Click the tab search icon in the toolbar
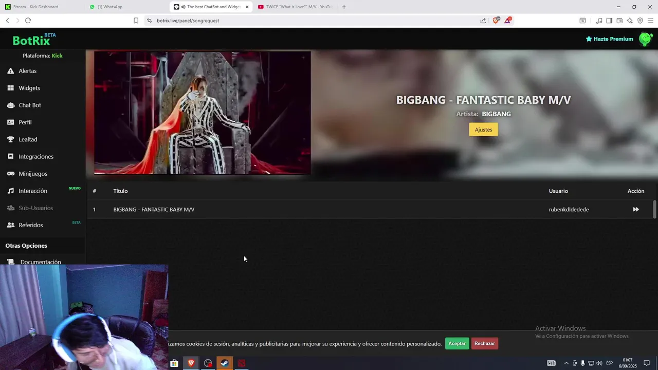658x370 pixels. coord(582,21)
